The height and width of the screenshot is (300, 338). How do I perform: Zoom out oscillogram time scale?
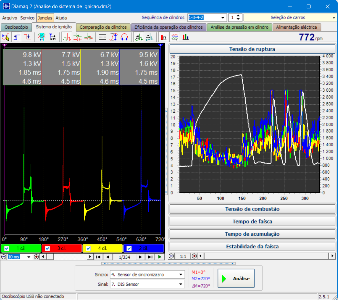(x=4, y=257)
